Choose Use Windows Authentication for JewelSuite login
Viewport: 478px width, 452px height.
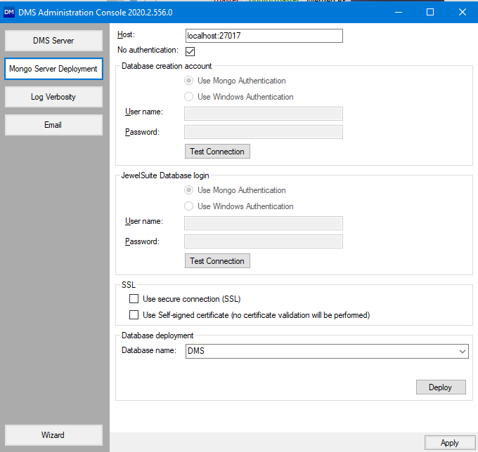click(x=188, y=206)
